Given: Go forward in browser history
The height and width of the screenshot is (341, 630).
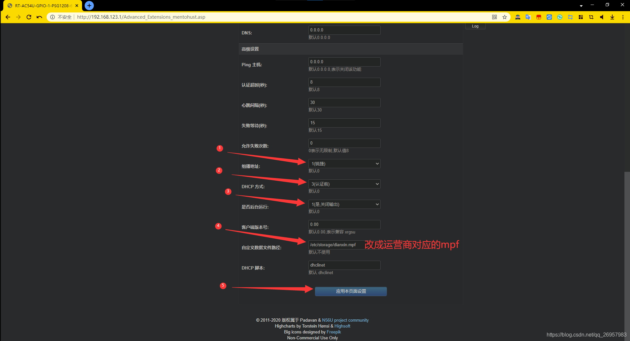Looking at the screenshot, I should (18, 17).
